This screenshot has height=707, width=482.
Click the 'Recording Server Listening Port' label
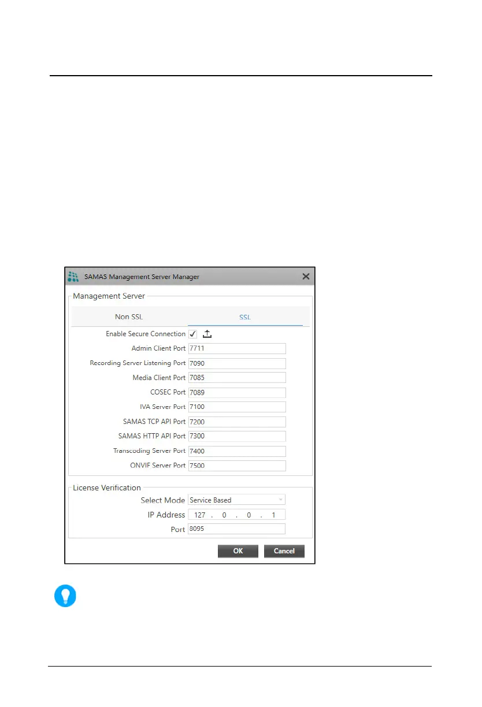pyautogui.click(x=138, y=363)
